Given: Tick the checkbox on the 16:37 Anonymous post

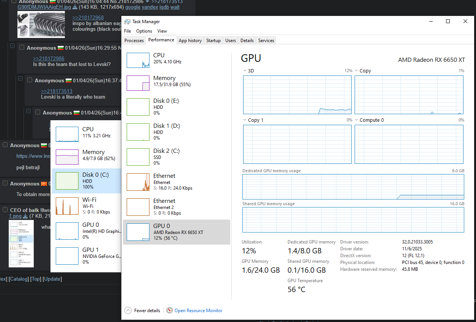Looking at the screenshot, I should click(x=30, y=80).
